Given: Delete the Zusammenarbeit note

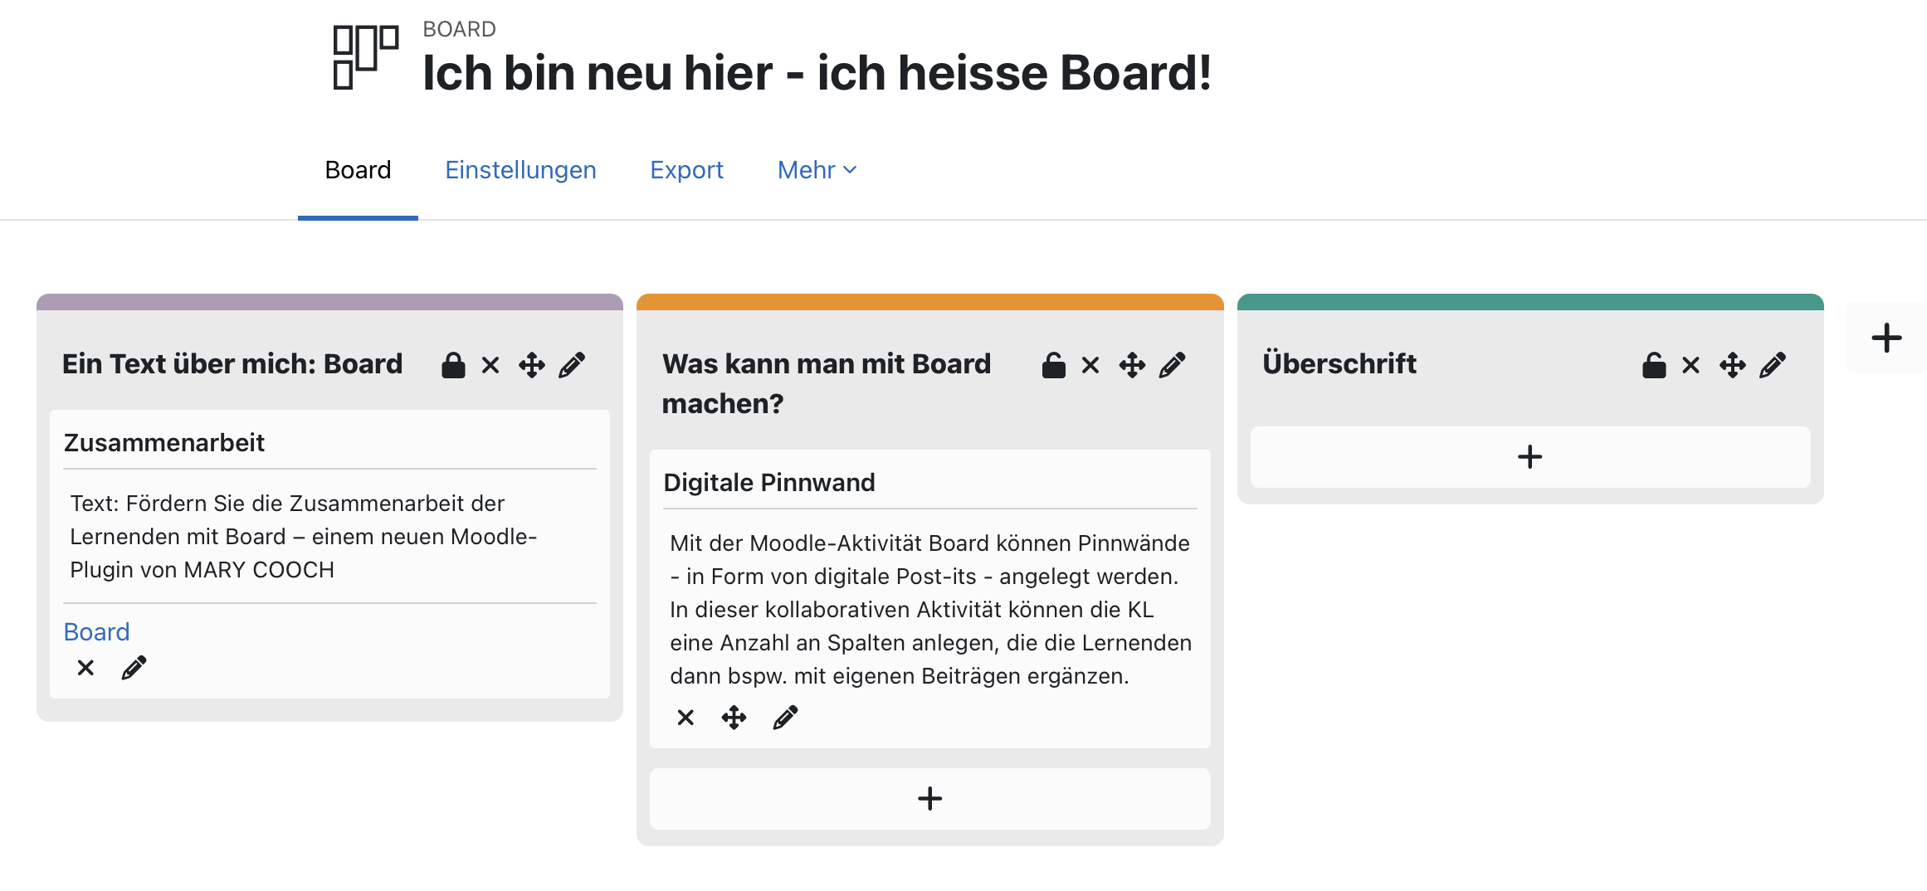Looking at the screenshot, I should (x=85, y=668).
